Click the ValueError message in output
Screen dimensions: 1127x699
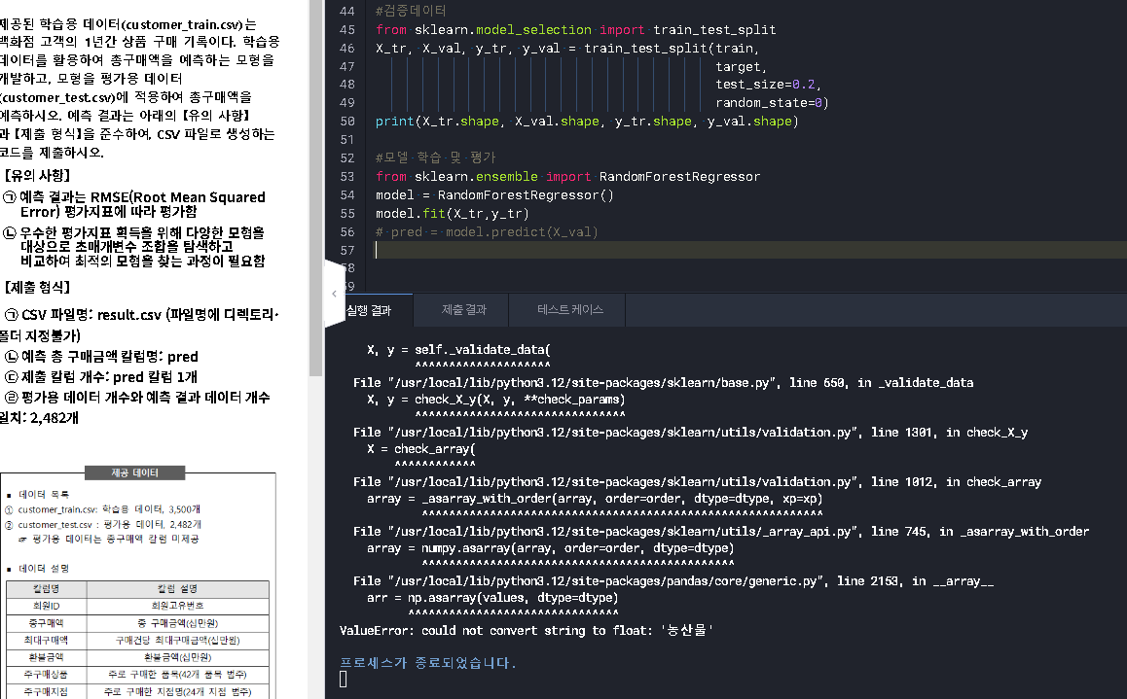click(527, 630)
